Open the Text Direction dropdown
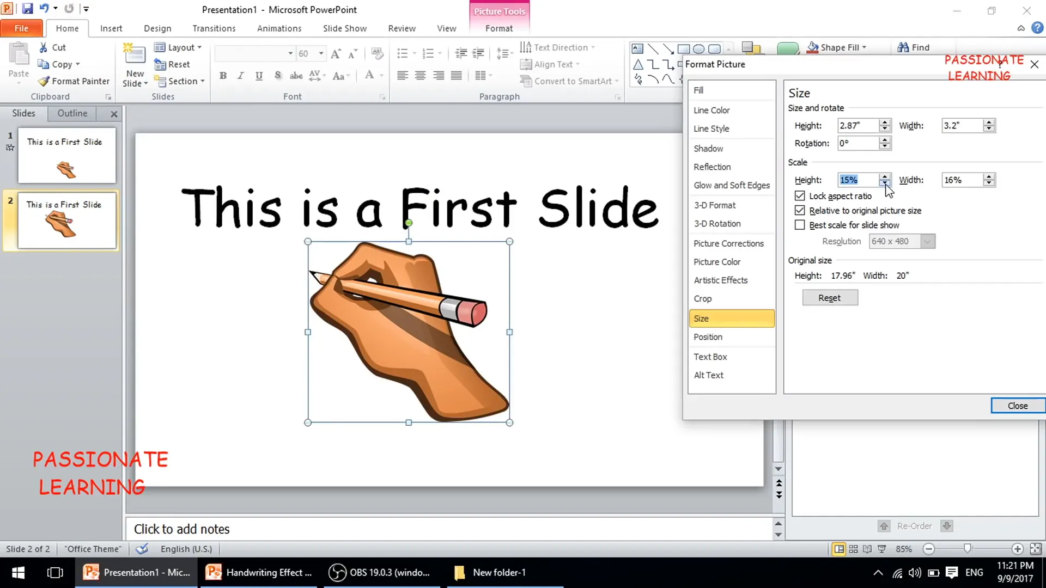This screenshot has height=588, width=1046. [x=558, y=47]
